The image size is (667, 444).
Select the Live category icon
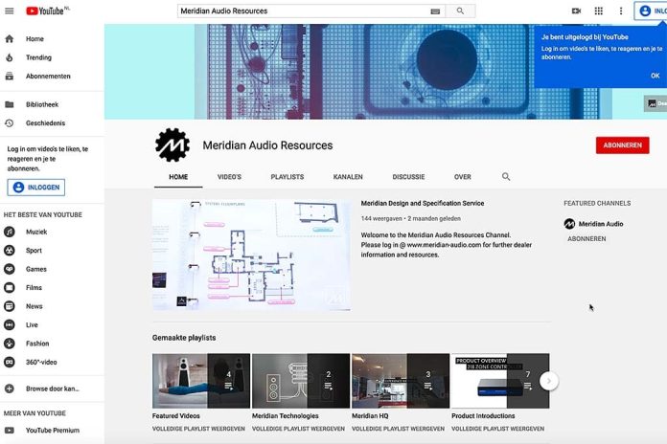9,325
